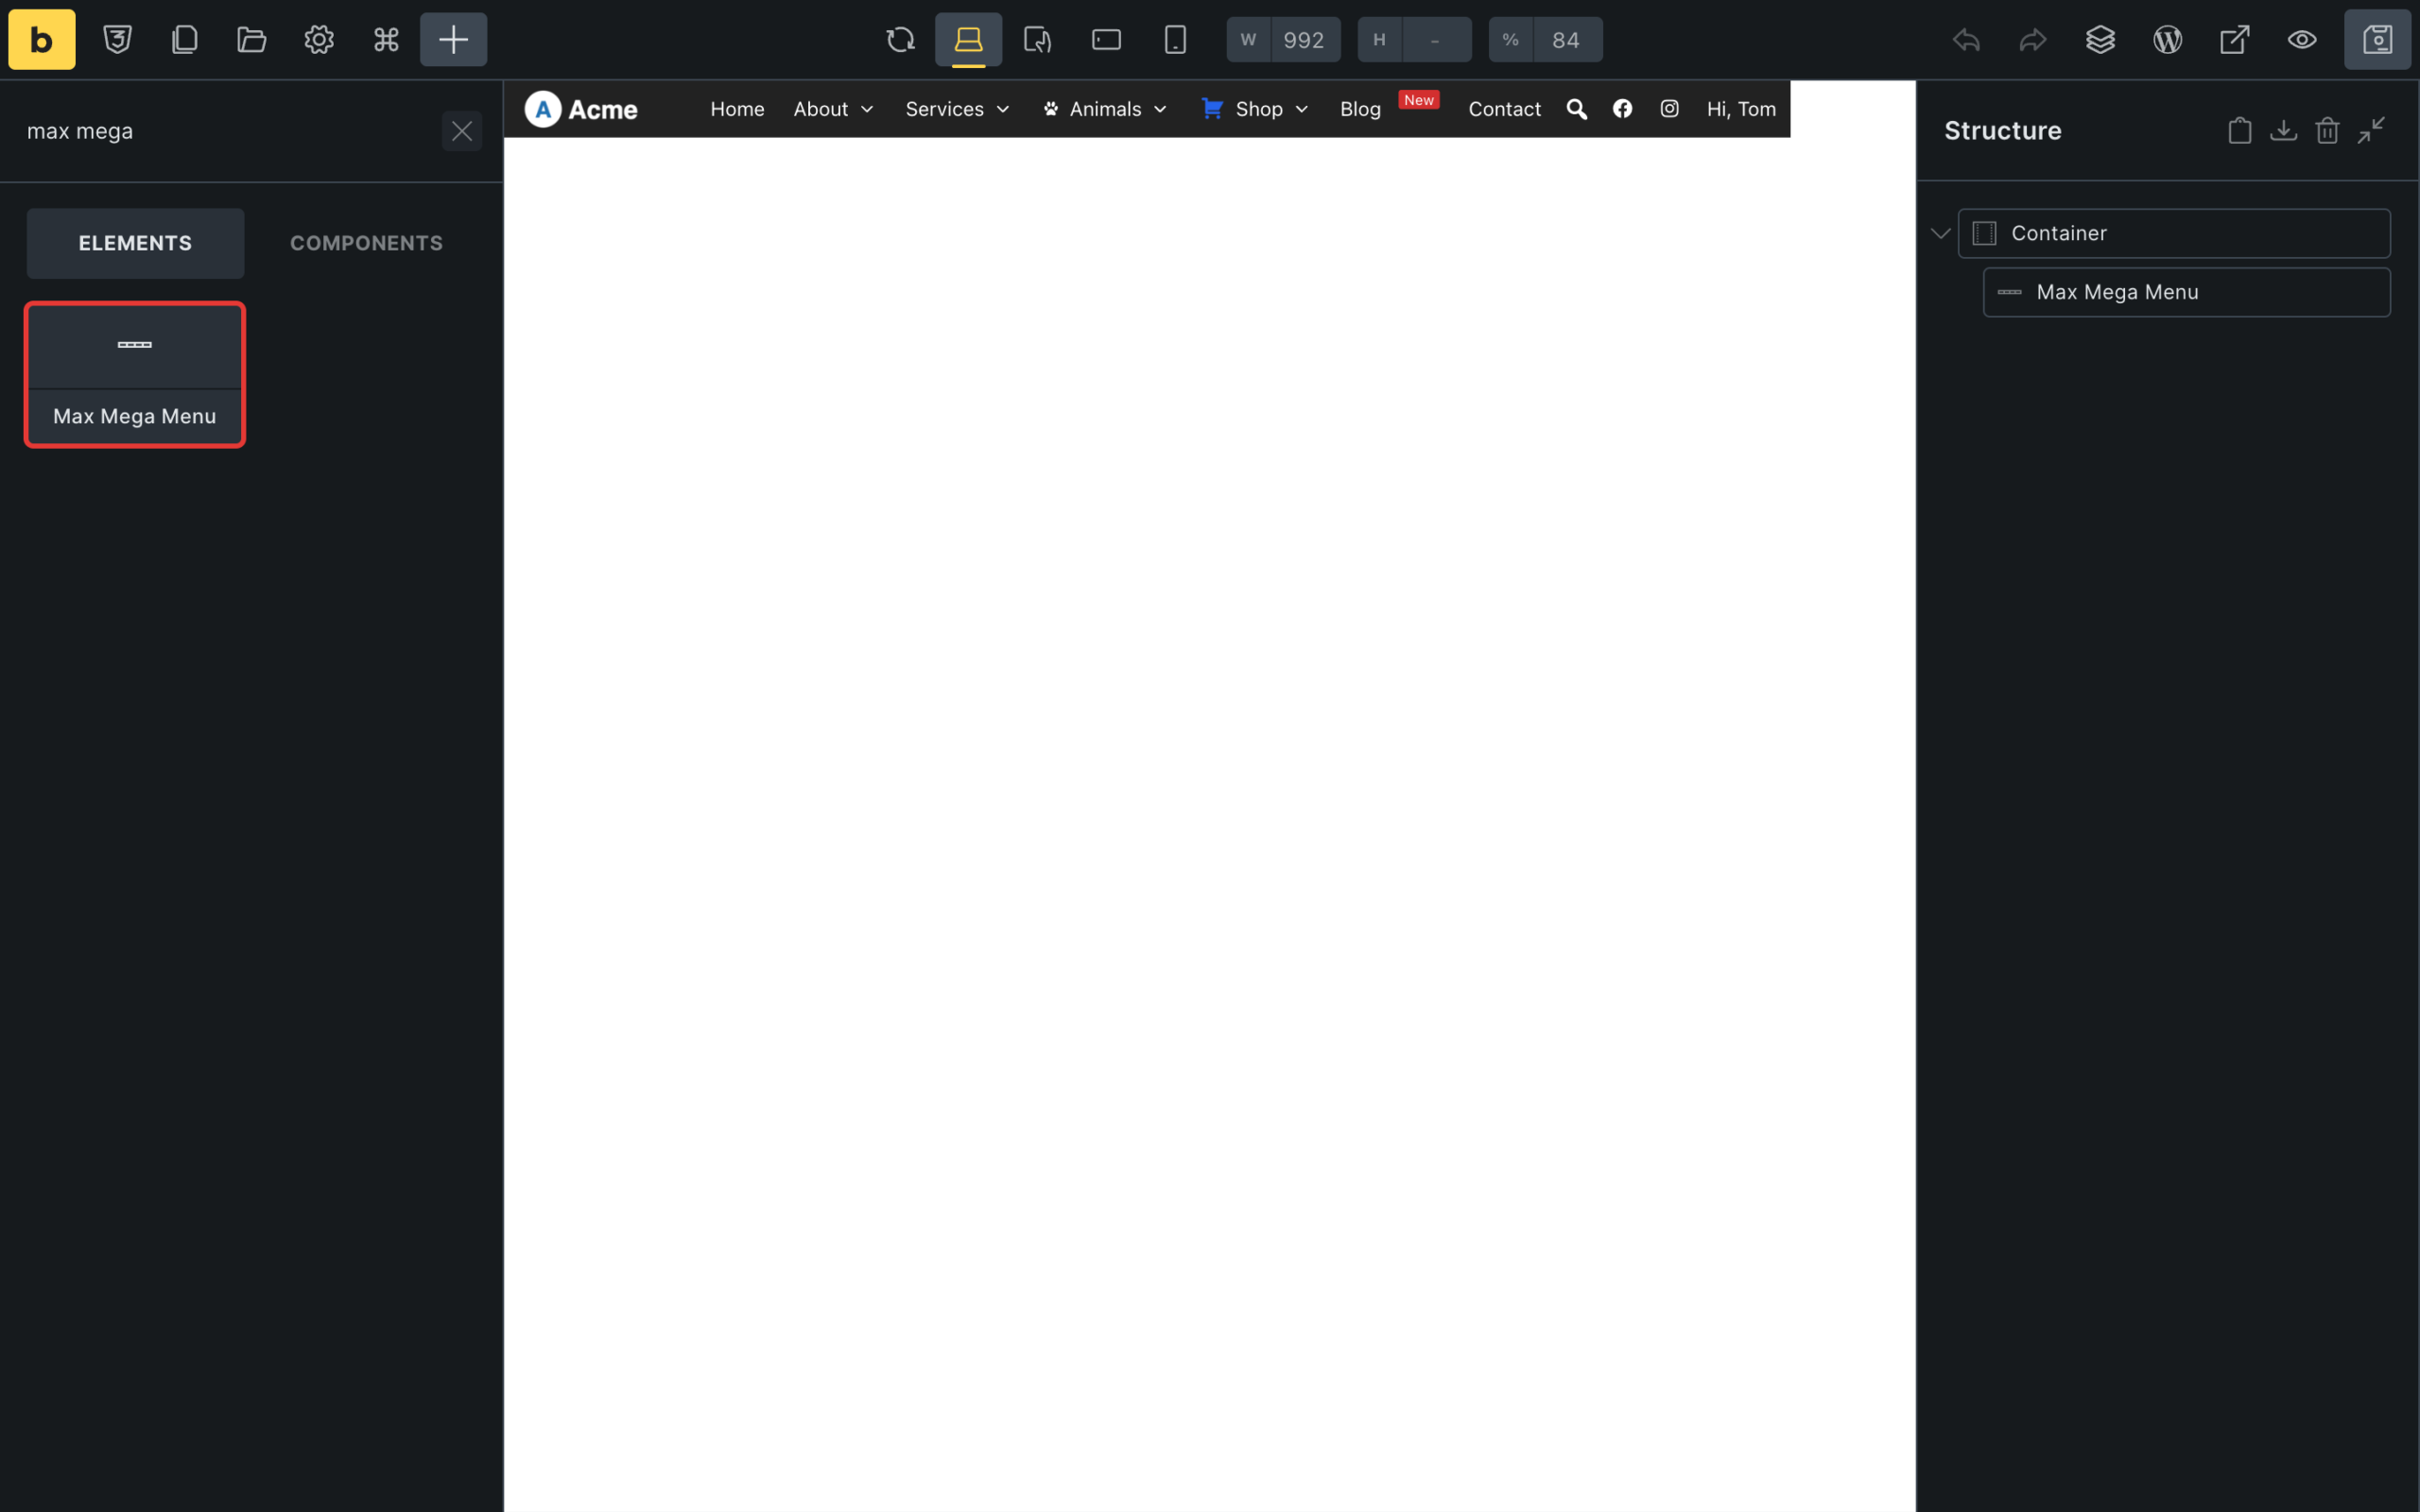Switch to the ELEMENTS tab
The height and width of the screenshot is (1512, 2420).
point(135,243)
